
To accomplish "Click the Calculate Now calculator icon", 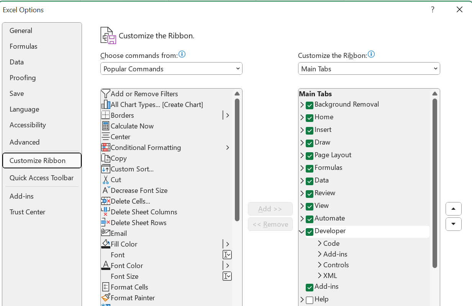I will pos(105,126).
